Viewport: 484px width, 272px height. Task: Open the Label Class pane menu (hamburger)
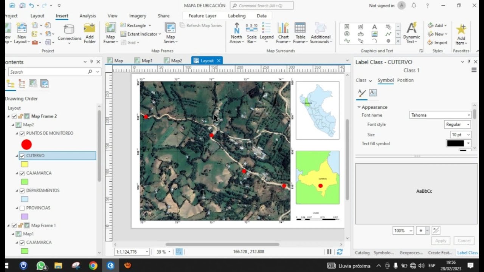point(474,70)
